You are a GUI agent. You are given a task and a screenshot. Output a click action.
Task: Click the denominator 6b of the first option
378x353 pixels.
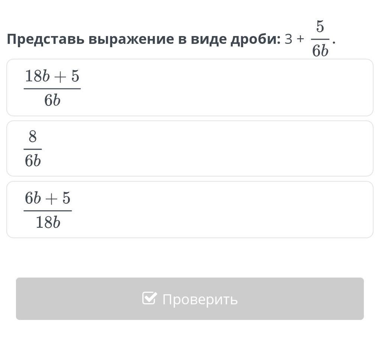click(52, 100)
